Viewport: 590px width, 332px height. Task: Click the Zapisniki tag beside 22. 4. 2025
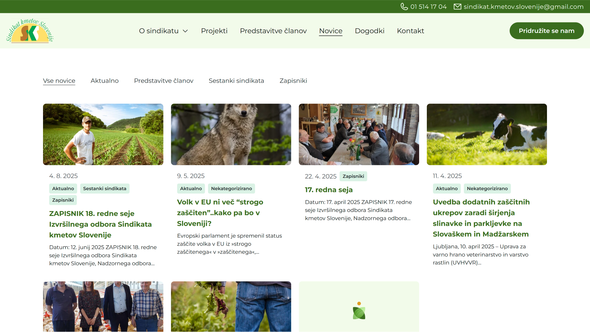coord(353,176)
